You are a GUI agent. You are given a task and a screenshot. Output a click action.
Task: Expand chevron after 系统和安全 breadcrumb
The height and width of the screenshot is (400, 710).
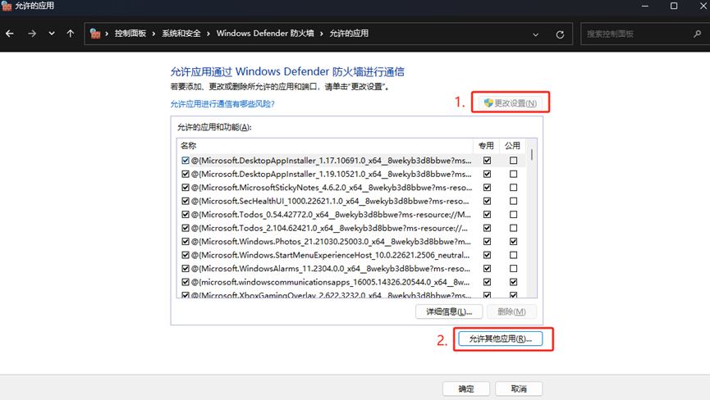point(208,34)
